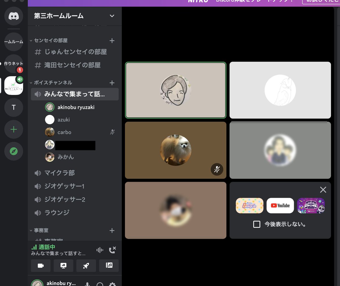Screen dimensions: 340x286
Task: Start screen sharing
Action: 63,266
